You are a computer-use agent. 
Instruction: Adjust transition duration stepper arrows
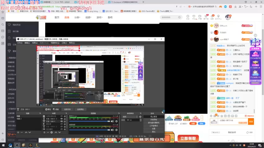(141, 120)
